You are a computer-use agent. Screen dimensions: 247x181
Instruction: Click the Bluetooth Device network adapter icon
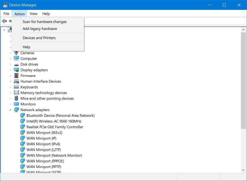22,115
